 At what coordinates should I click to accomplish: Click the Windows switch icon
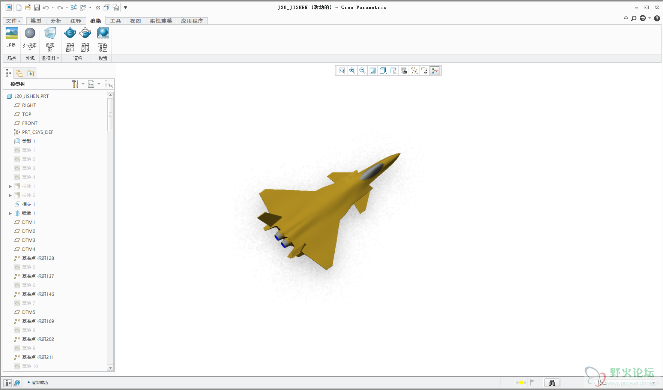(83, 7)
